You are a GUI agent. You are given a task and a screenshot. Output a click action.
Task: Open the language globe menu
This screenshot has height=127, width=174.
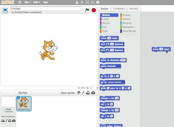point(20,2)
